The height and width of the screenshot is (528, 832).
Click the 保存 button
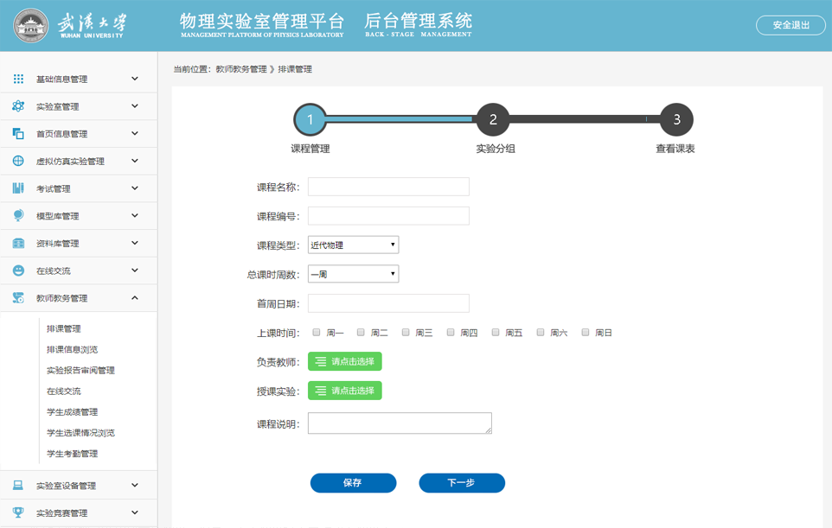(353, 483)
